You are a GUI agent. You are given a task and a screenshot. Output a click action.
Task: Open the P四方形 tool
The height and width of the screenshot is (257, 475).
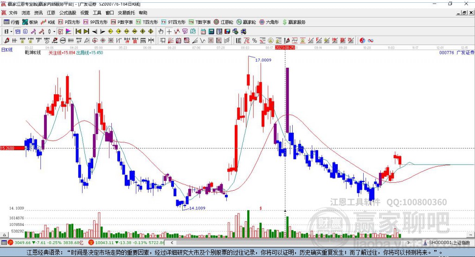point(69,22)
